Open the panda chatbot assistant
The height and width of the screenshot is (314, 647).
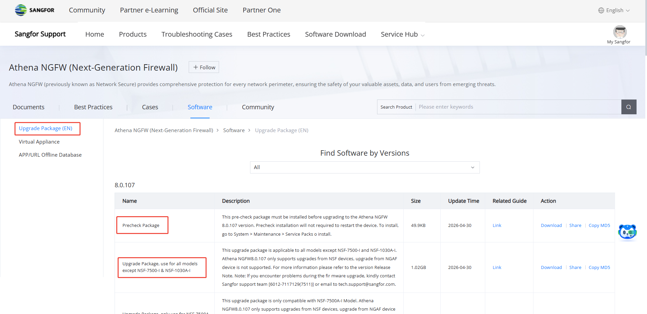[627, 232]
